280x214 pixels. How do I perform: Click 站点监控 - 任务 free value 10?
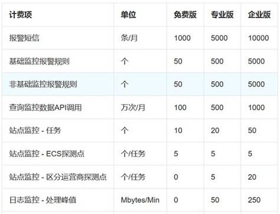pyautogui.click(x=178, y=131)
